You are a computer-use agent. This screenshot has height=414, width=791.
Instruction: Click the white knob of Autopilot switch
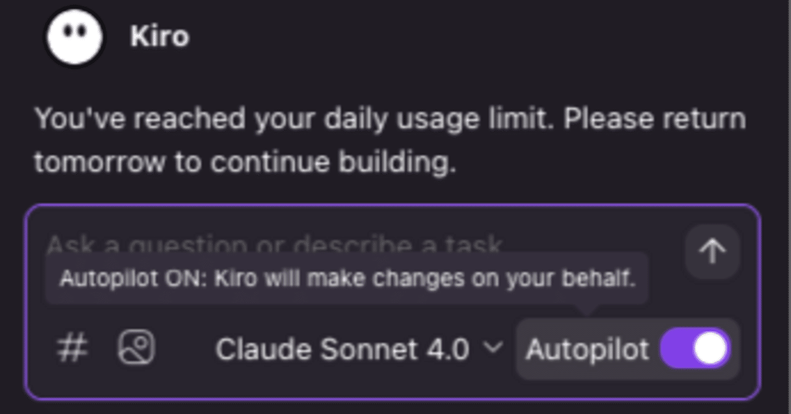710,349
